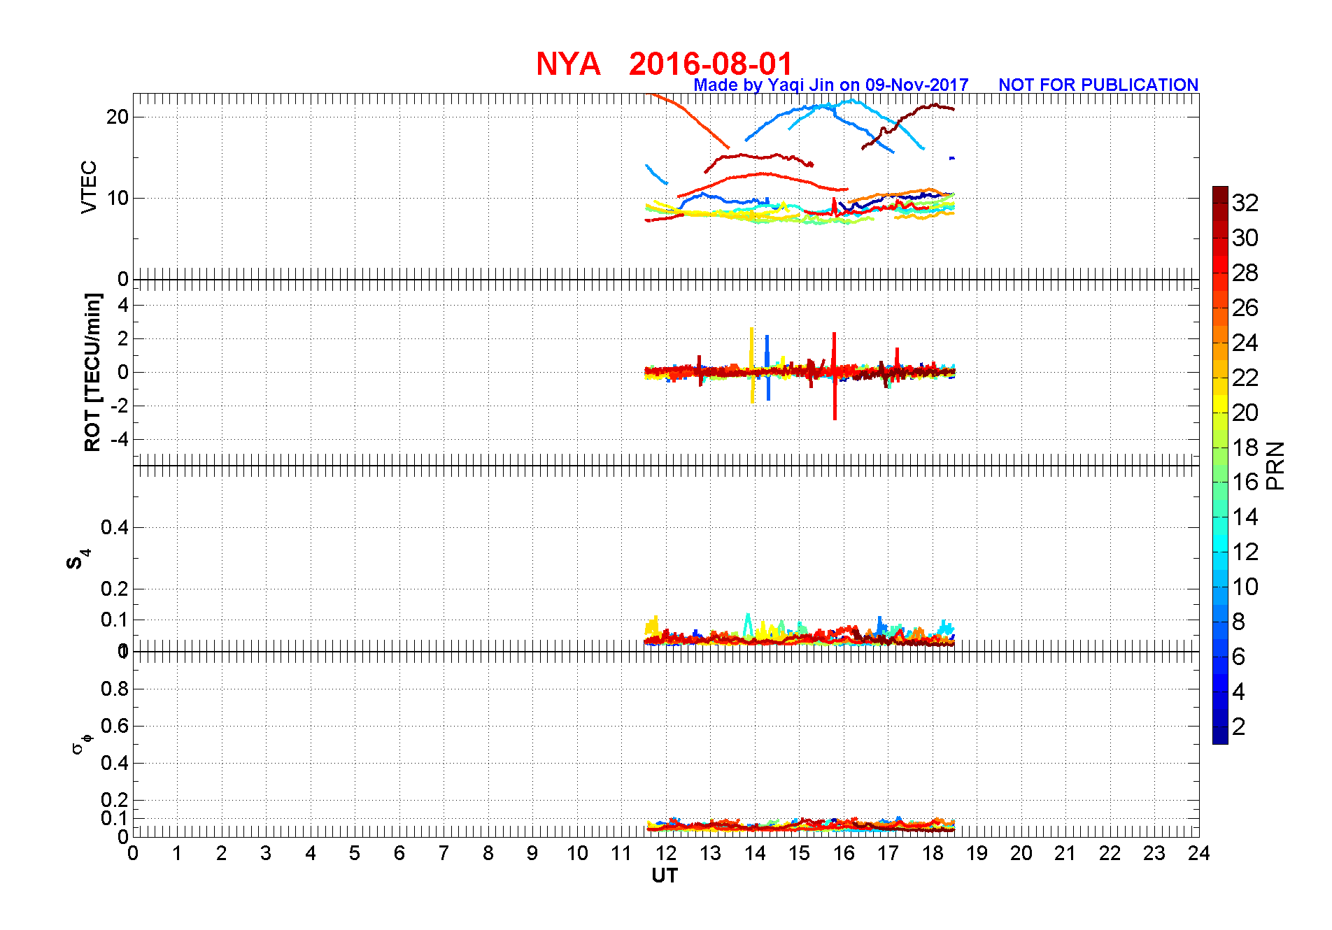Click ROT axis tick label 2
Image resolution: width=1332 pixels, height=930 pixels.
pyautogui.click(x=123, y=338)
